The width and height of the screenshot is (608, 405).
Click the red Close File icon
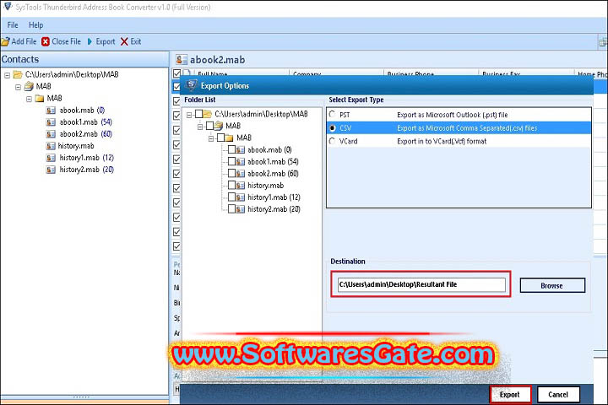[x=46, y=41]
